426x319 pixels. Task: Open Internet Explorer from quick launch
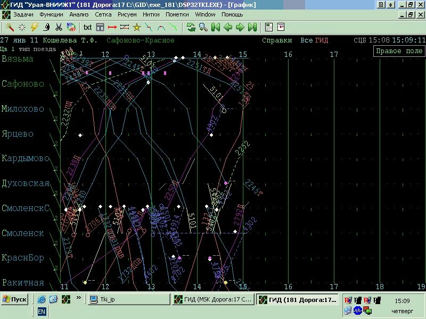[x=42, y=299]
